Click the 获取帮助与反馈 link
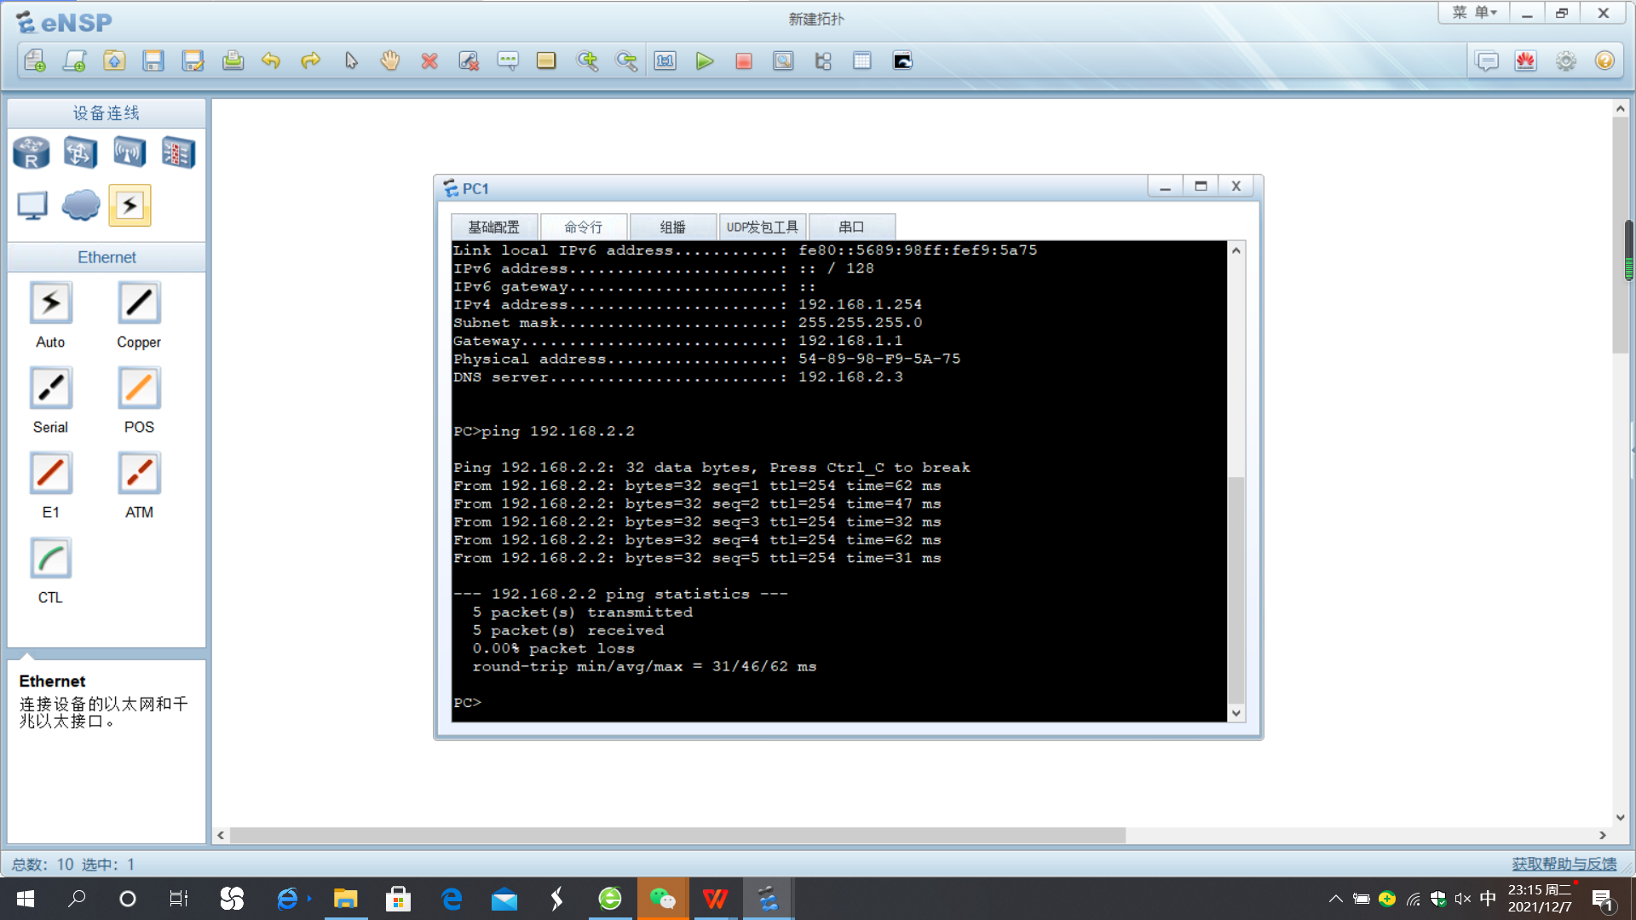Image resolution: width=1636 pixels, height=920 pixels. point(1564,864)
